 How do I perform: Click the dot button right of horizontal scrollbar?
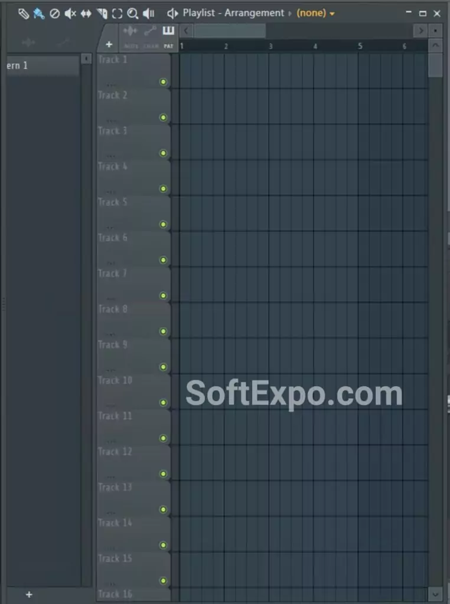pyautogui.click(x=435, y=31)
